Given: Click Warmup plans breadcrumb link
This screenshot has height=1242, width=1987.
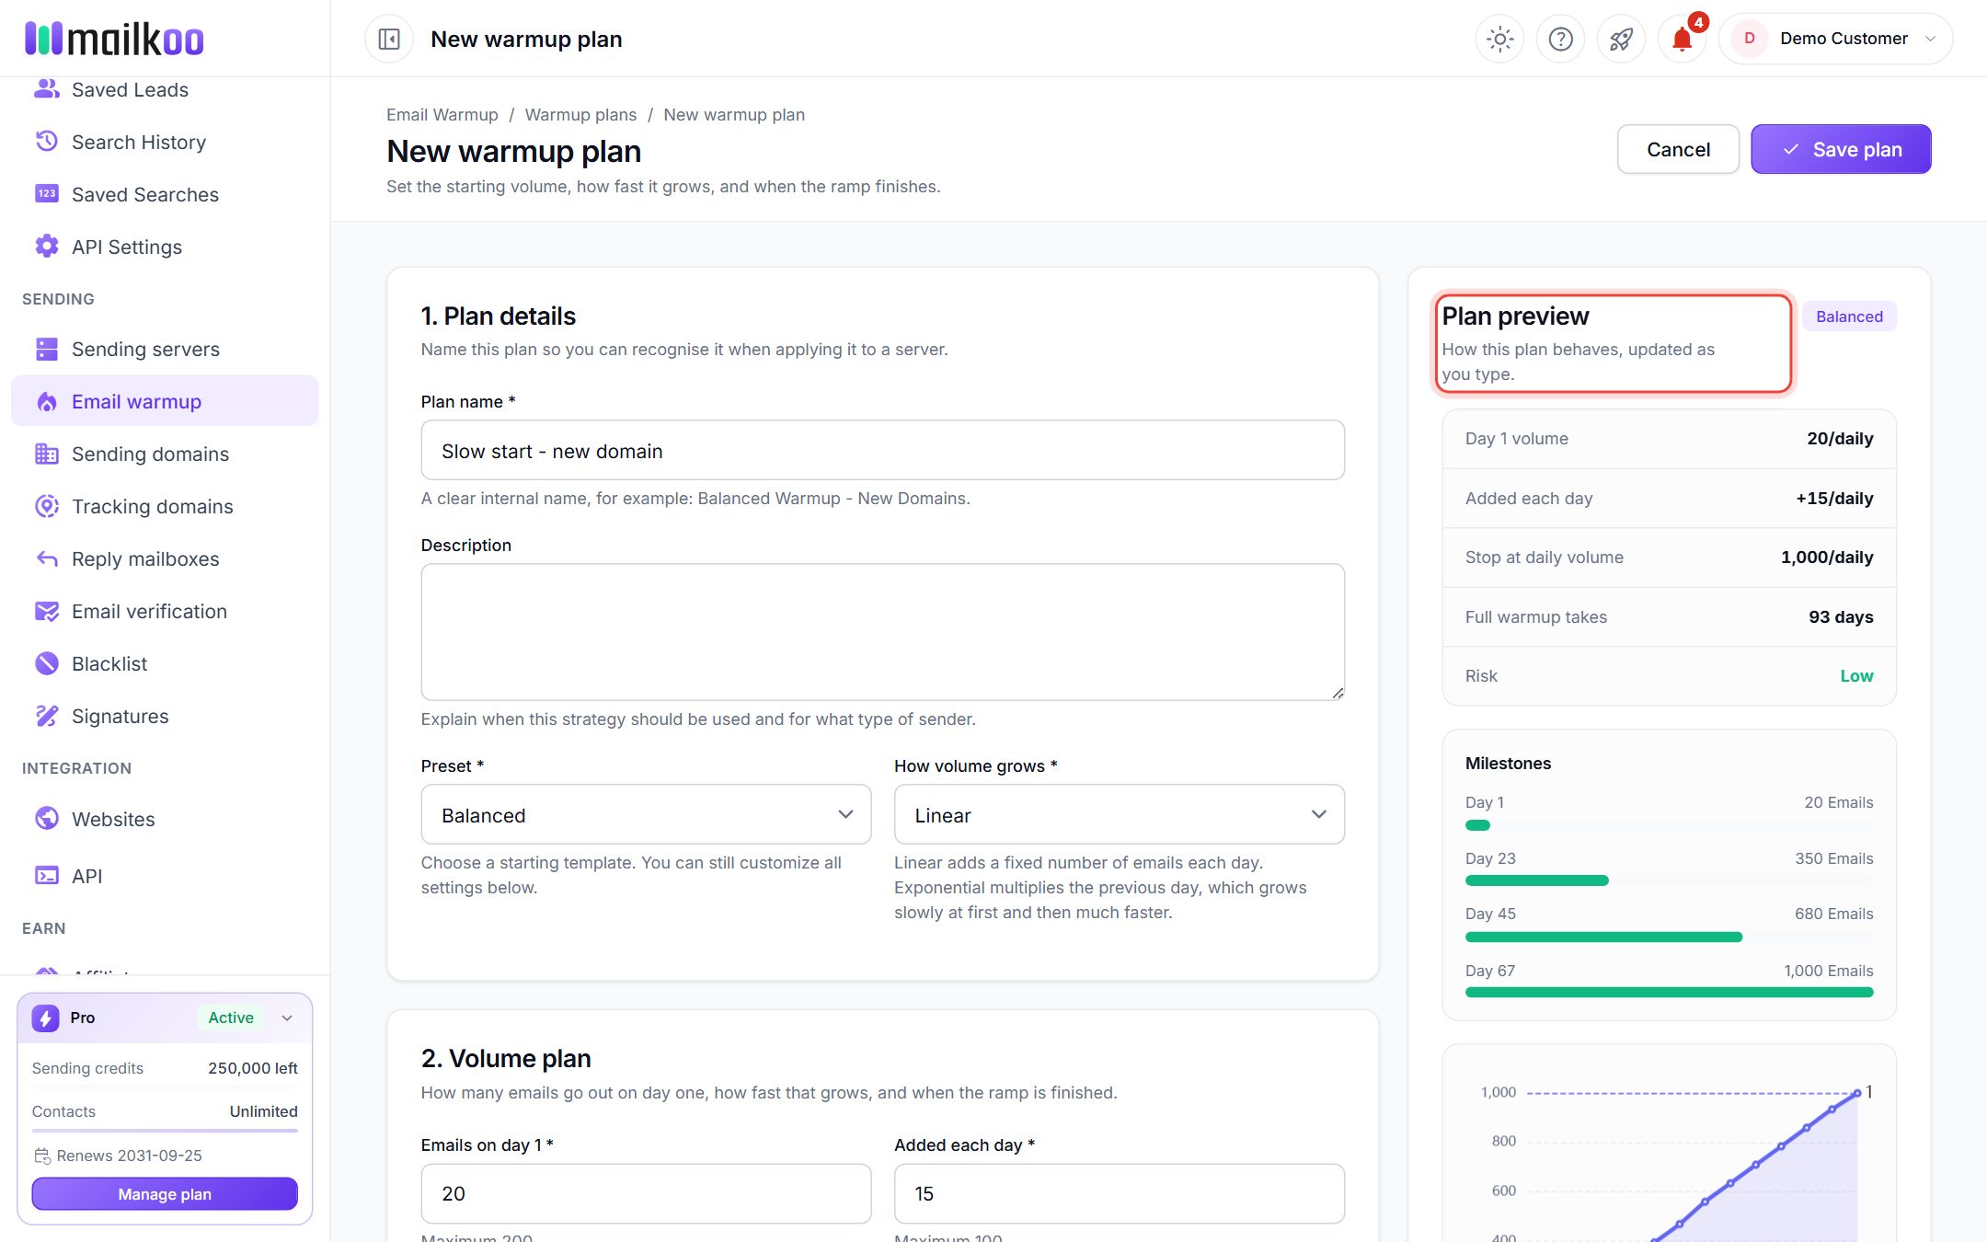Looking at the screenshot, I should [x=580, y=114].
